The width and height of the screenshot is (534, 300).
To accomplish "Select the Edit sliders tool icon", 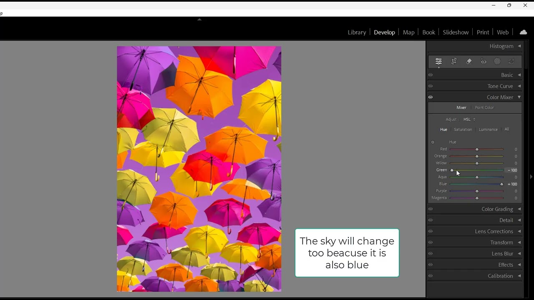I will [x=438, y=61].
